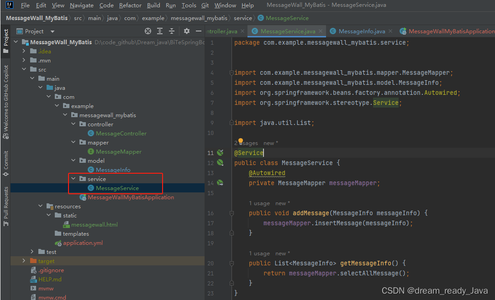Click the '2 usages' inlay hint

(246, 143)
